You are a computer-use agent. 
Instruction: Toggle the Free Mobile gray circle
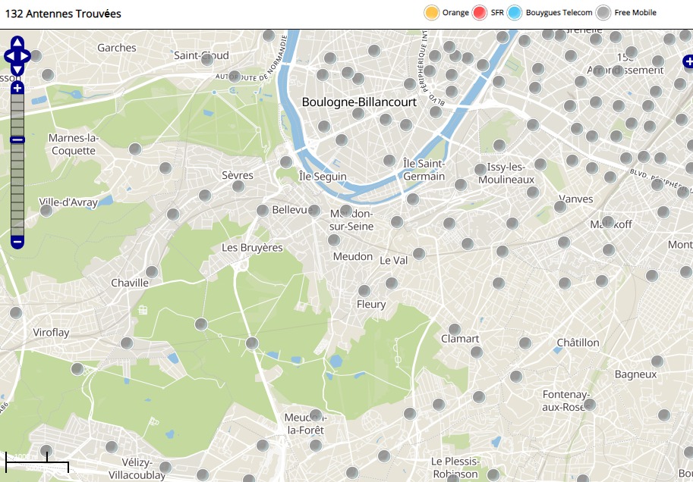pyautogui.click(x=603, y=13)
